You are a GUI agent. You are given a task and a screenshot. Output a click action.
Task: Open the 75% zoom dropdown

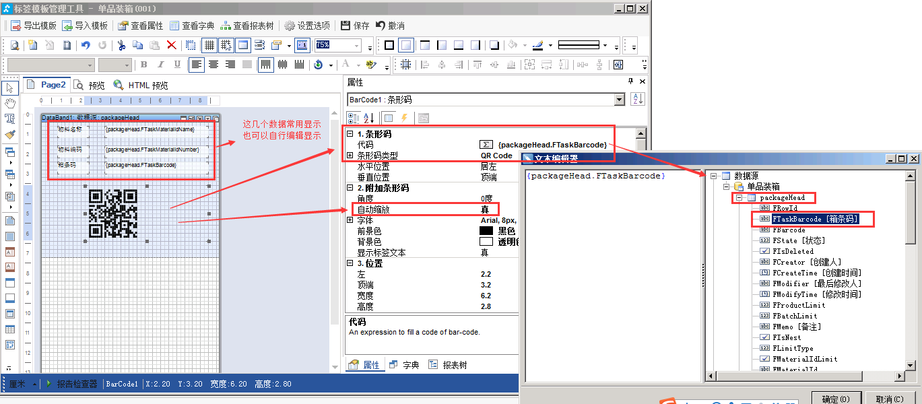358,45
